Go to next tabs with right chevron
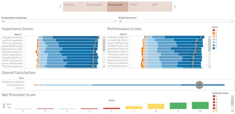The image size is (235, 114). (174, 6)
